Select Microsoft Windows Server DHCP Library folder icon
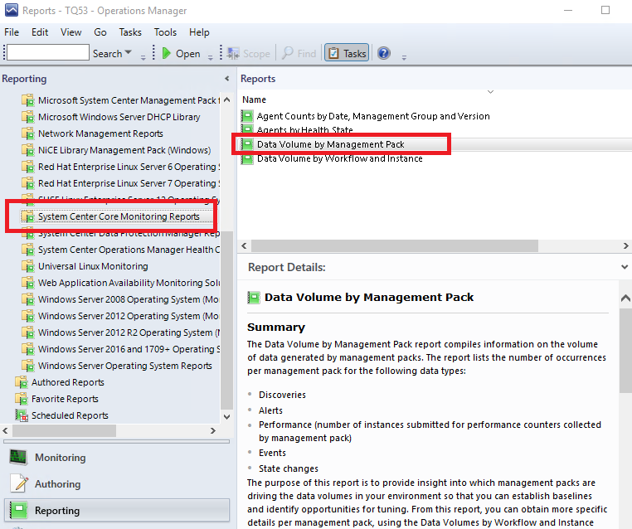The height and width of the screenshot is (529, 632). pyautogui.click(x=28, y=117)
